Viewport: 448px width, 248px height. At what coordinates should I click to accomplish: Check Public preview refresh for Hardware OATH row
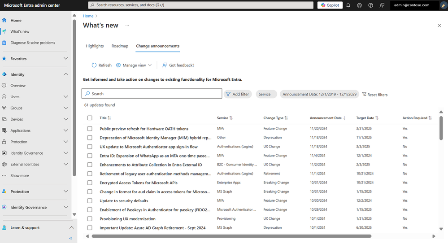click(x=90, y=129)
